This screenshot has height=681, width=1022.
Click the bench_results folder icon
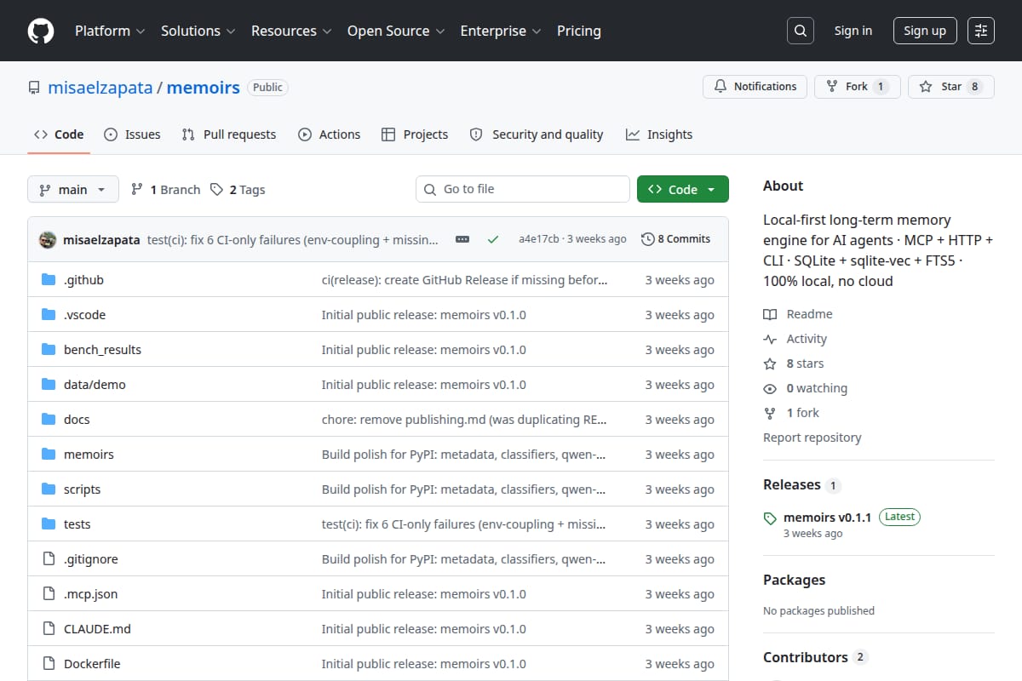coord(49,349)
